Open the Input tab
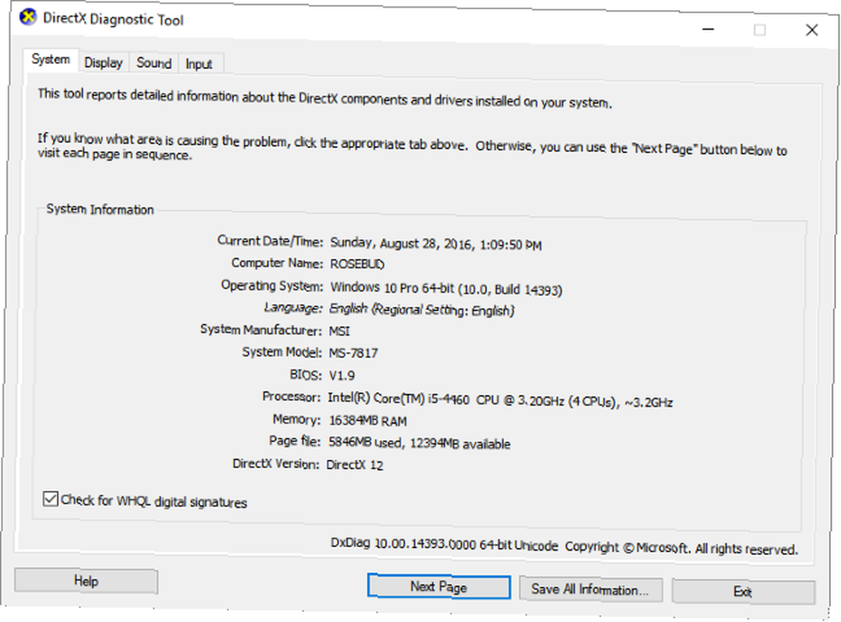841x622 pixels. point(199,65)
